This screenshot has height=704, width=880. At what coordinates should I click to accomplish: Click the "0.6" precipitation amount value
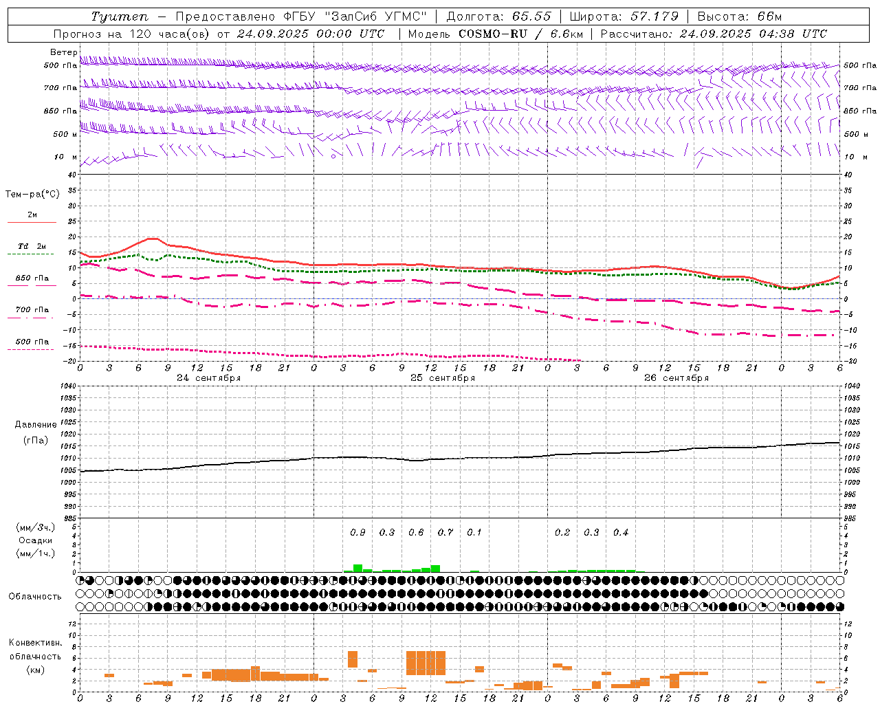(x=416, y=532)
